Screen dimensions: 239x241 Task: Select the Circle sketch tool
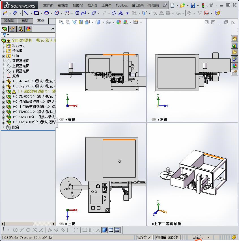click(57, 13)
